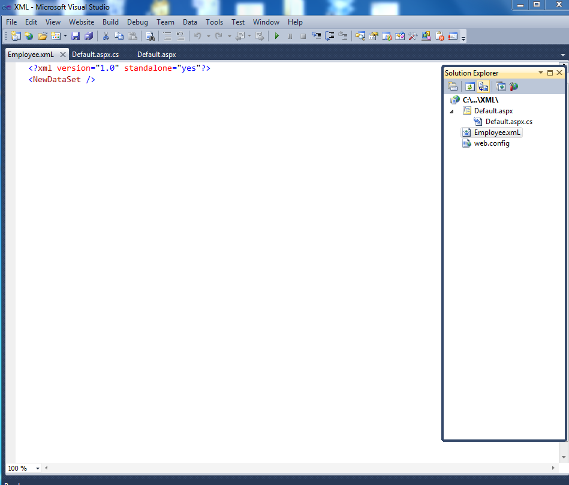Open the Debug menu
Image resolution: width=569 pixels, height=485 pixels.
pyautogui.click(x=137, y=22)
